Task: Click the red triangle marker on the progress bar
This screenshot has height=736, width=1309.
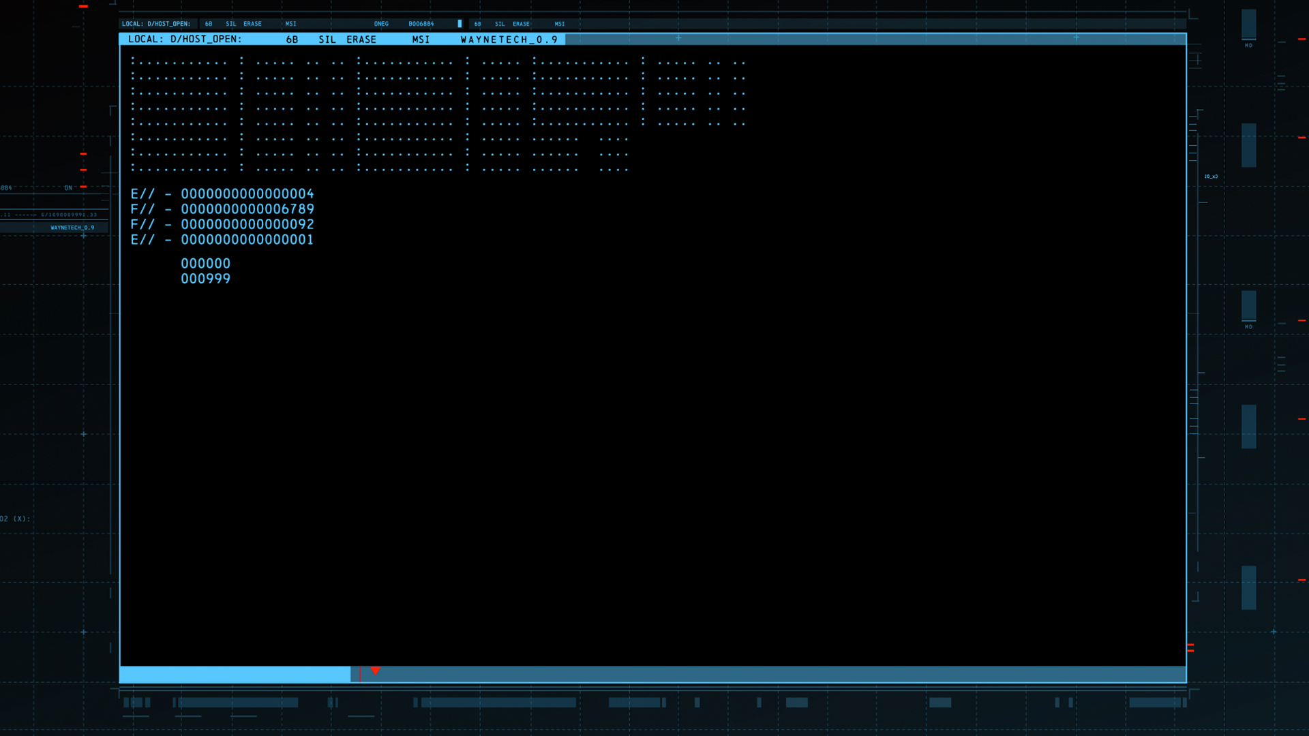Action: pos(375,671)
